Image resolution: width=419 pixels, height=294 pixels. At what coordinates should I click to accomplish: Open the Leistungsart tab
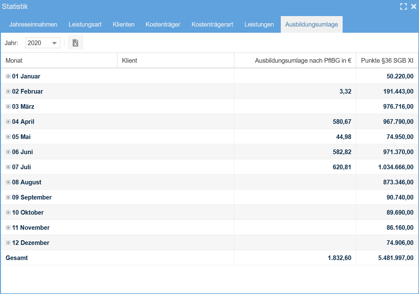85,24
